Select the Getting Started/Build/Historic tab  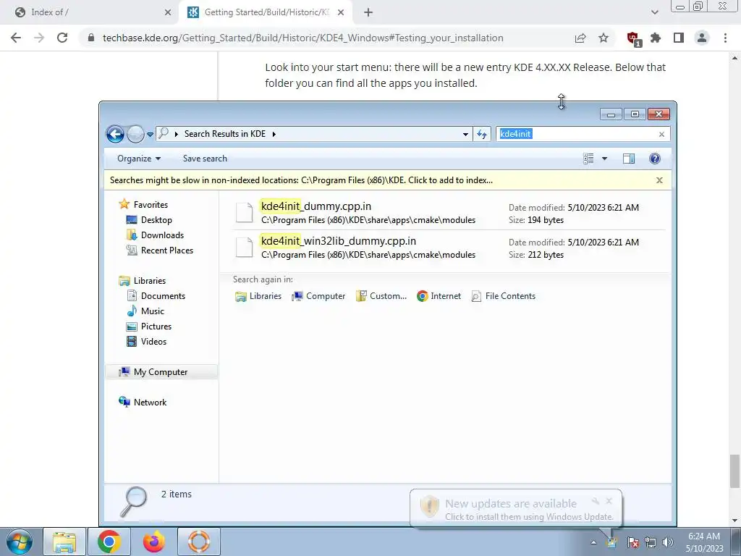pyautogui.click(x=266, y=12)
